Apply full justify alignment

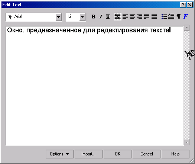point(147,17)
